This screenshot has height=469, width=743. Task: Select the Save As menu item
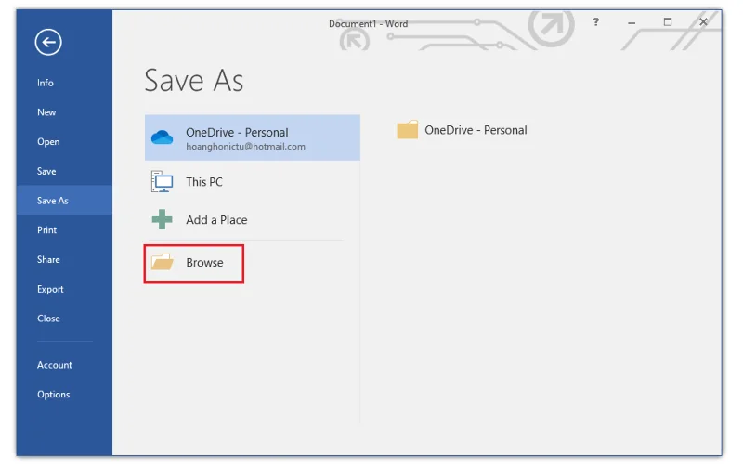click(x=64, y=201)
